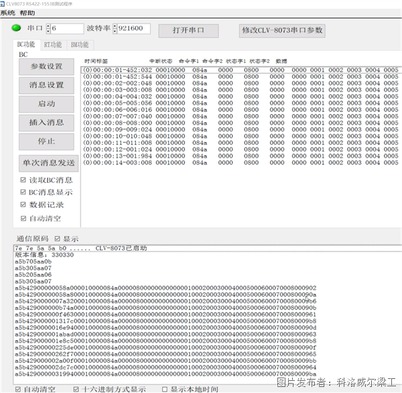Click the 插入消息 button

[46, 123]
